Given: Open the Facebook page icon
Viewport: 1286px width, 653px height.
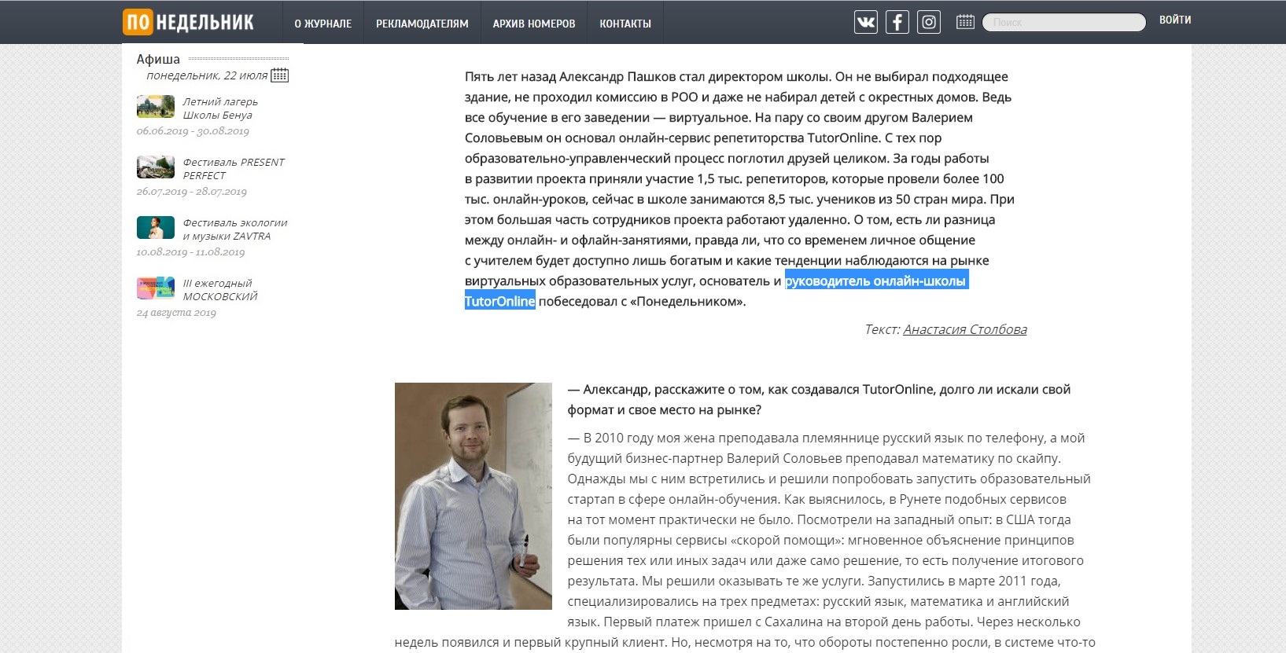Looking at the screenshot, I should (x=897, y=22).
